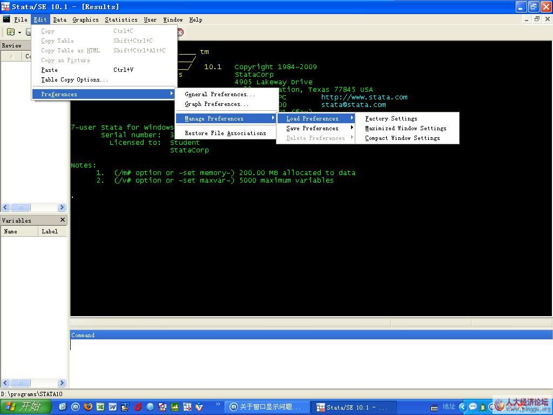Click the Start button on taskbar
The image size is (553, 415).
pos(25,407)
